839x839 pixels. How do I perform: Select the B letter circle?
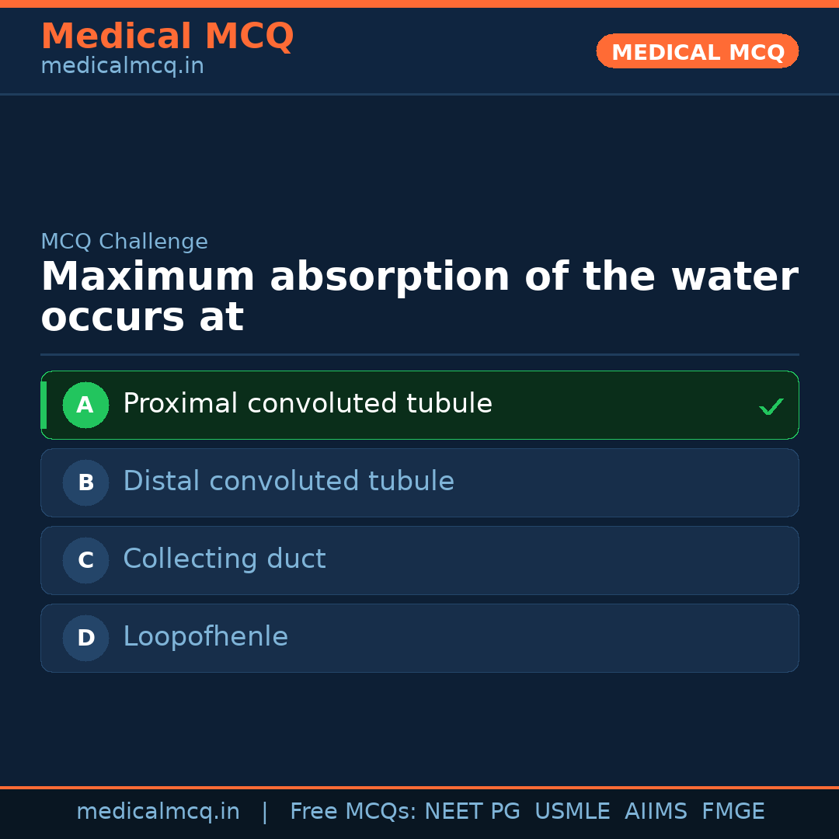click(85, 482)
